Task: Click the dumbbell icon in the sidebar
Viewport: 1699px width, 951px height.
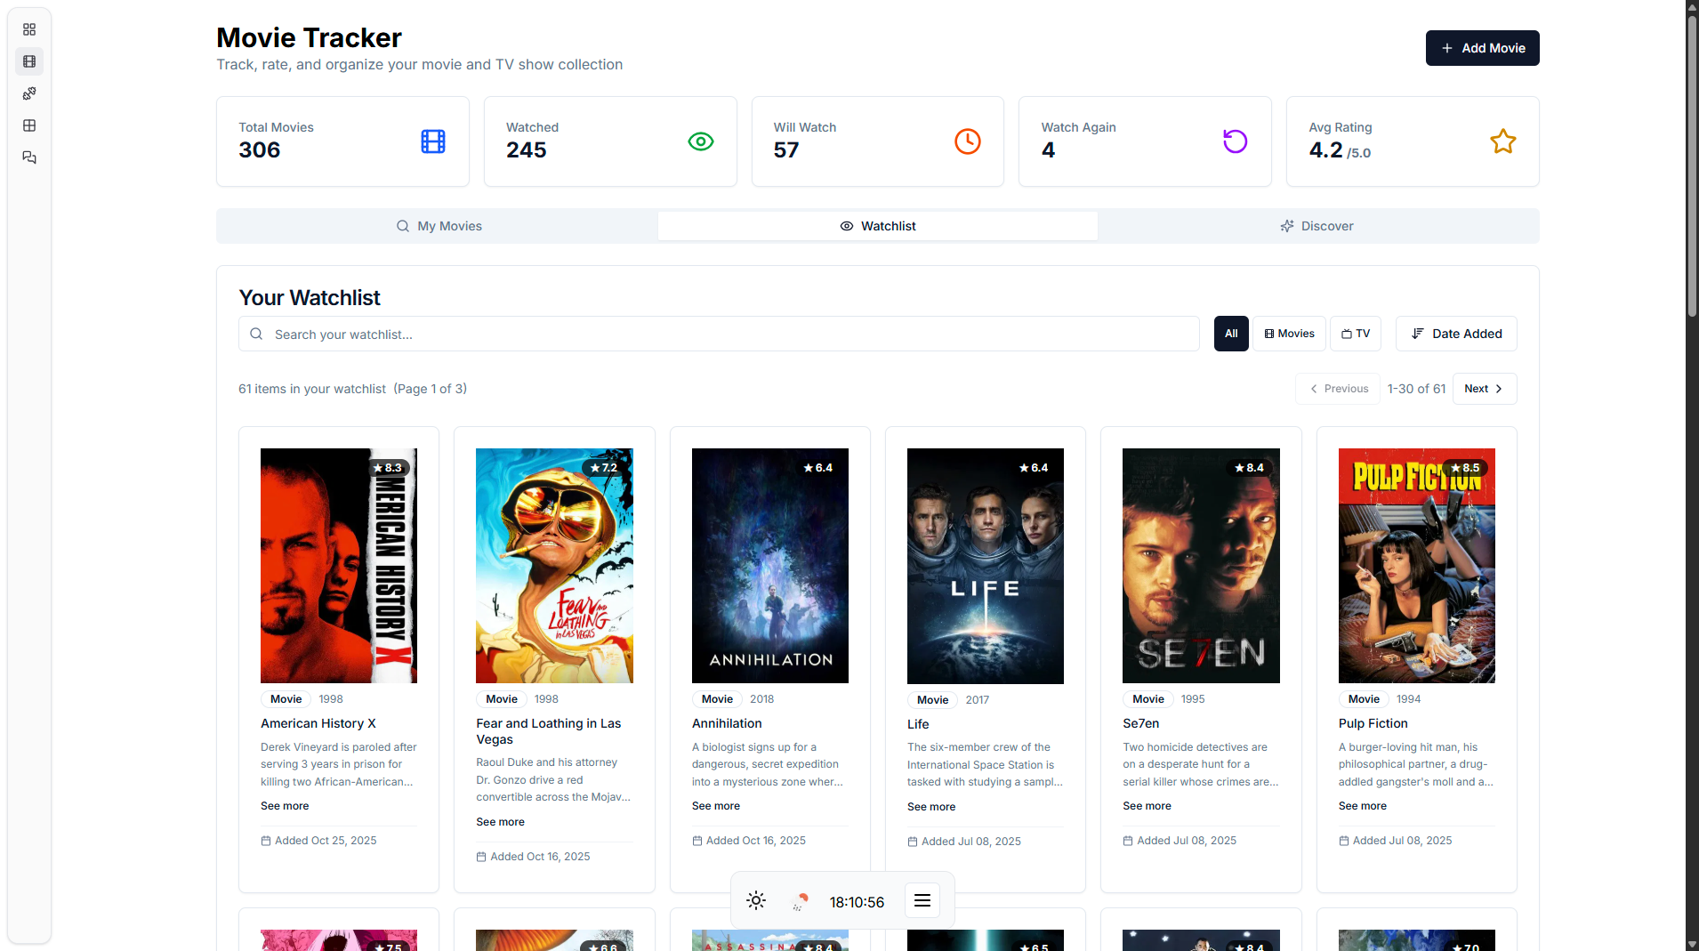Action: (29, 93)
